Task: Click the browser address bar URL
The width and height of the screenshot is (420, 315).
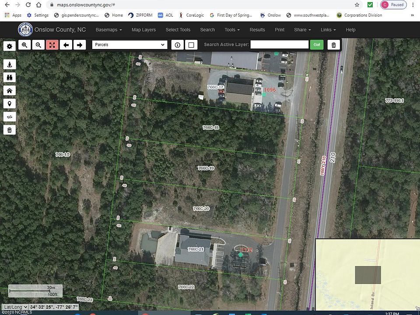Action: pyautogui.click(x=86, y=5)
